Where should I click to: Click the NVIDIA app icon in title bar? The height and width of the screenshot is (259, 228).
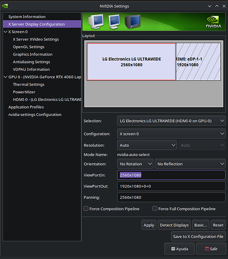(x=5, y=6)
